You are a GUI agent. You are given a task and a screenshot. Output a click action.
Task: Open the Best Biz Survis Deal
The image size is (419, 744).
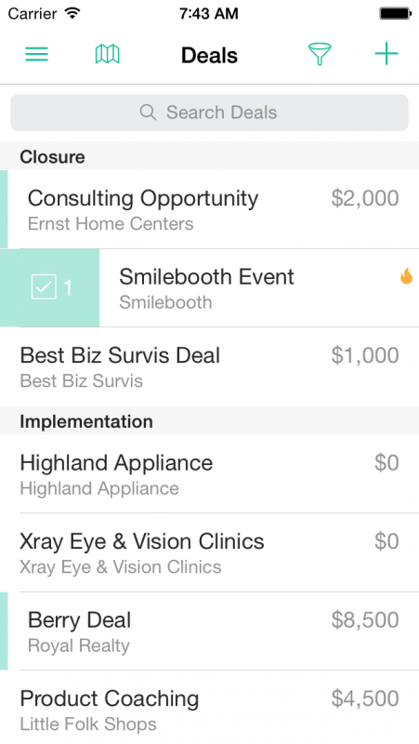(210, 366)
